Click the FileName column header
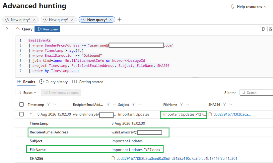 coord(170,104)
